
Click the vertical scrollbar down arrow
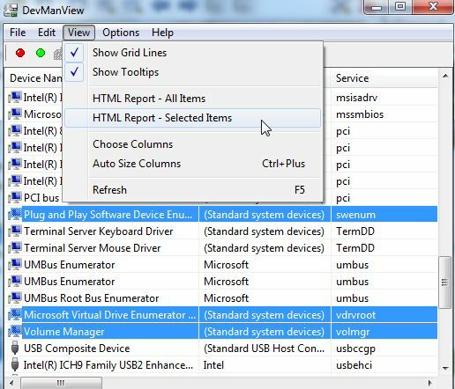pos(445,369)
